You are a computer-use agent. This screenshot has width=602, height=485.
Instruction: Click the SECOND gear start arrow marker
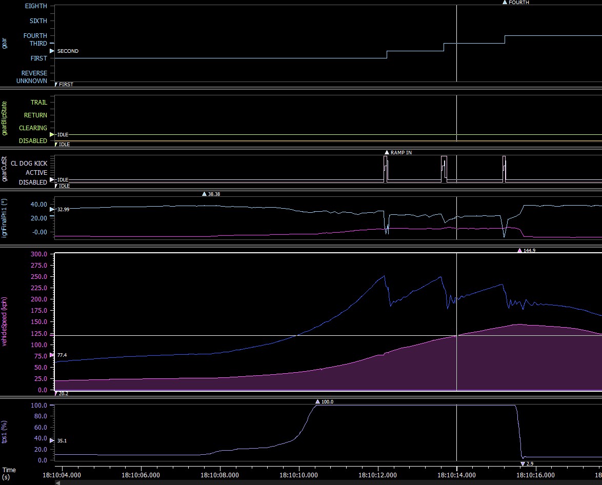point(52,51)
